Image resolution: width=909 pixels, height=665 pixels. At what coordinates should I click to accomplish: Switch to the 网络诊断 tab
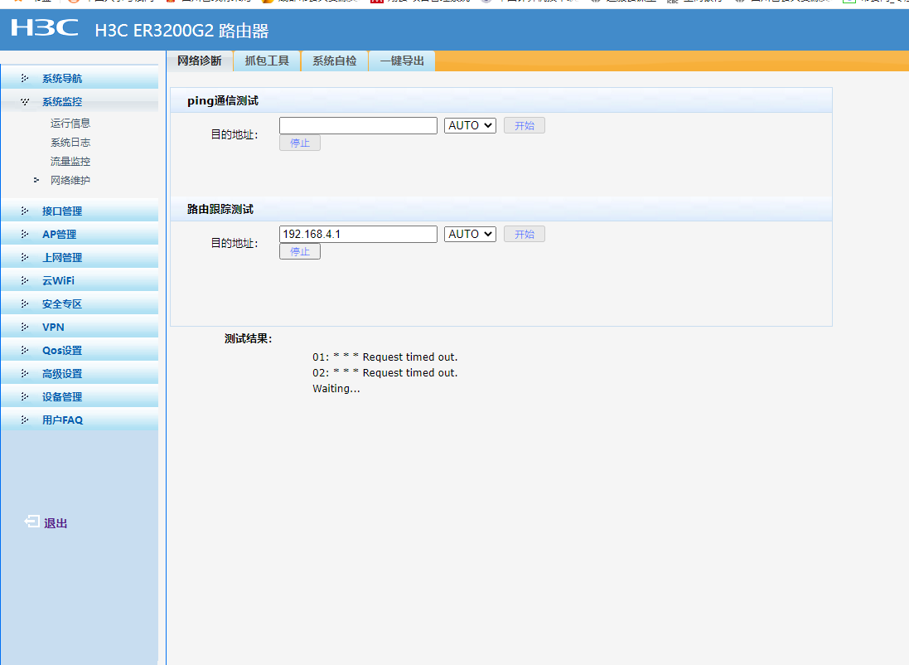[x=200, y=61]
